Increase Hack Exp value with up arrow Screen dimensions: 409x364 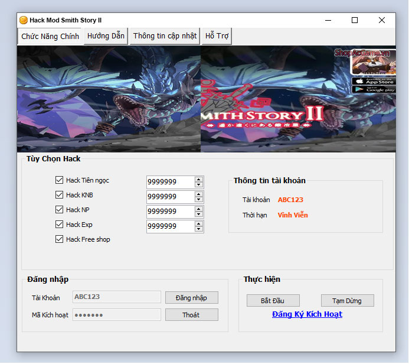(199, 224)
